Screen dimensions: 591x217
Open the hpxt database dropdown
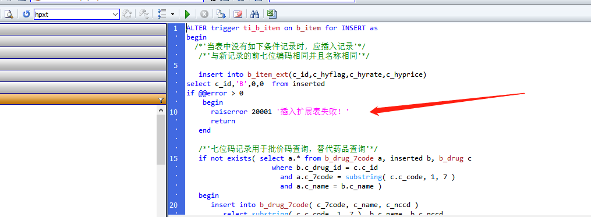pos(77,15)
